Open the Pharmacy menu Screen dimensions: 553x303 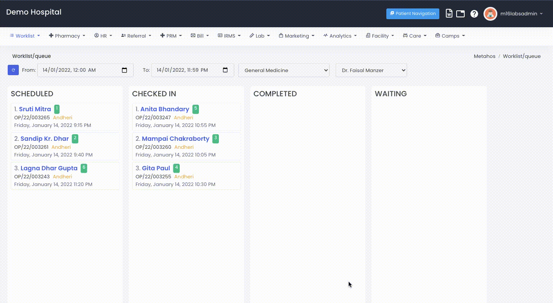(67, 36)
